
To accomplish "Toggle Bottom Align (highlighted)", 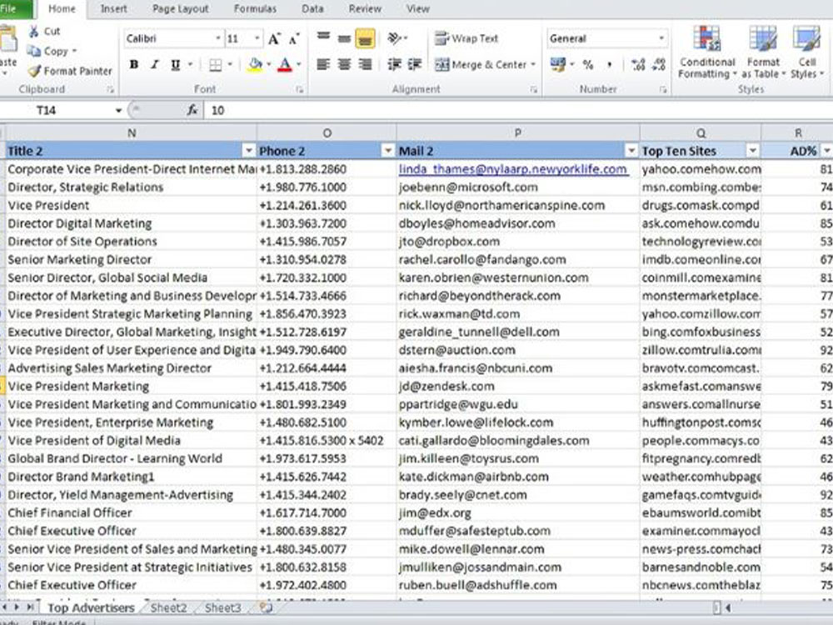I will tap(365, 38).
